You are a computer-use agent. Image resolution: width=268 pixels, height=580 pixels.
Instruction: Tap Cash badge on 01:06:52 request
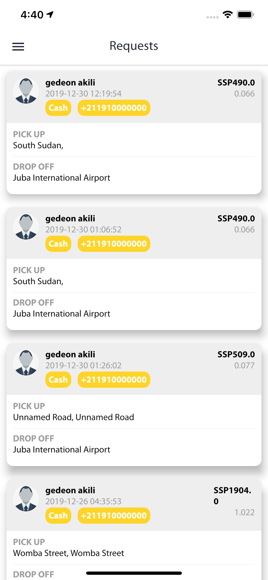tap(58, 244)
